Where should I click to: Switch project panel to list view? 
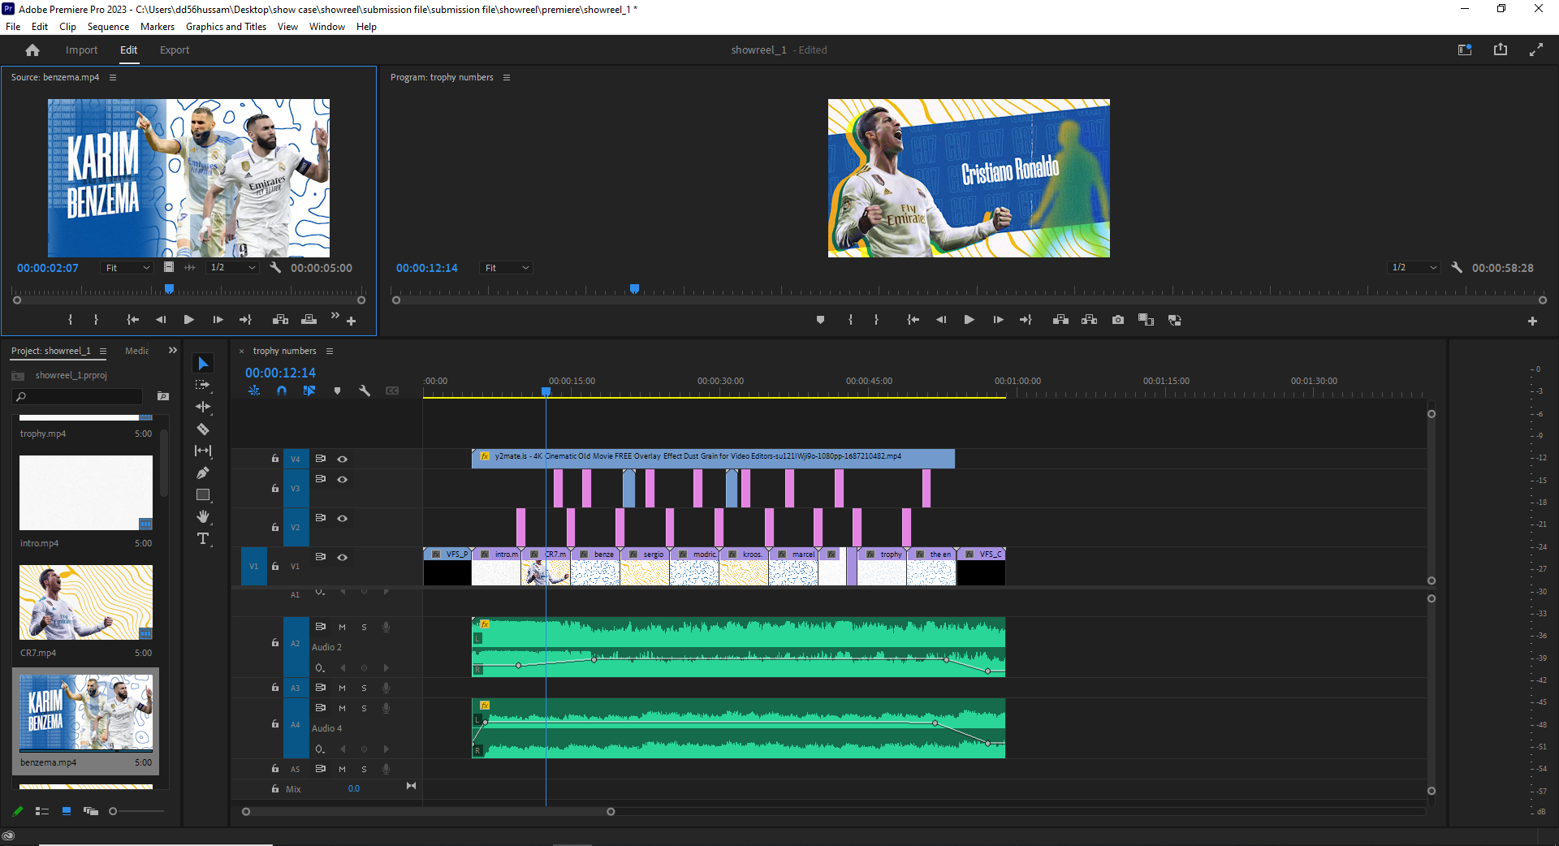pyautogui.click(x=42, y=811)
